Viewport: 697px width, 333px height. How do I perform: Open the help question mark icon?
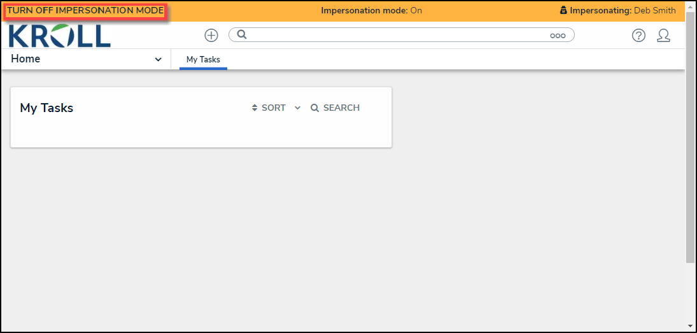[639, 36]
